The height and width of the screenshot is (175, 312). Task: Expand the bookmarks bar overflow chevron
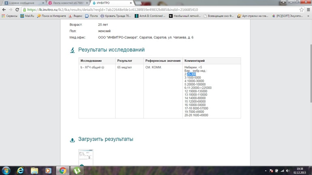[x=308, y=16]
